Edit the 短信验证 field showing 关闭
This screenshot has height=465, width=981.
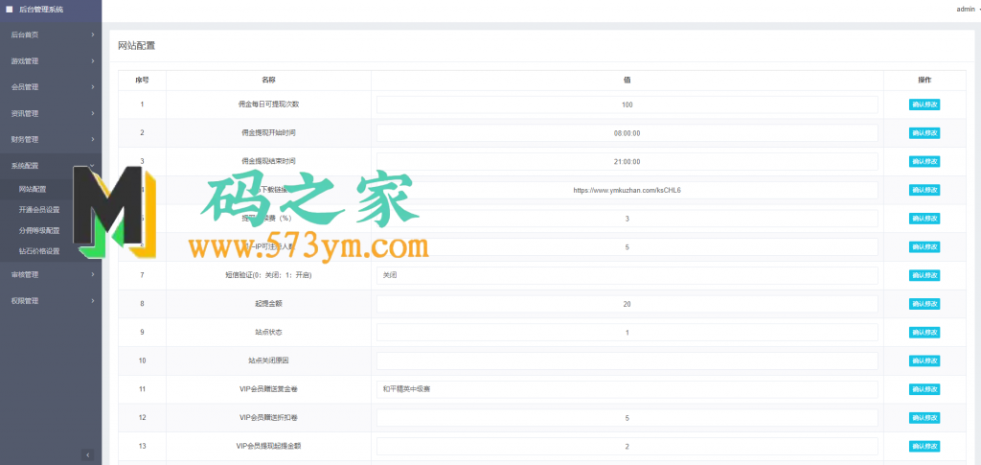click(x=627, y=275)
